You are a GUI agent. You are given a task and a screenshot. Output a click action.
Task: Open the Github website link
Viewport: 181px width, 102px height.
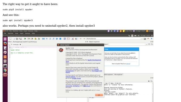point(70,77)
